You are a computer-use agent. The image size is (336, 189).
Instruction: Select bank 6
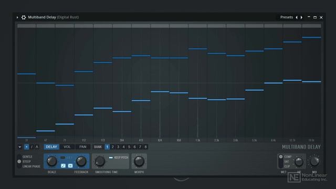coord(134,147)
